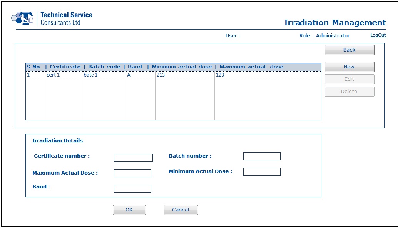Image resolution: width=400 pixels, height=228 pixels.
Task: Click the 'Band' column header
Action: 135,67
